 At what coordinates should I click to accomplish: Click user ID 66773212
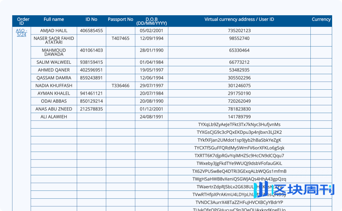tap(239, 62)
